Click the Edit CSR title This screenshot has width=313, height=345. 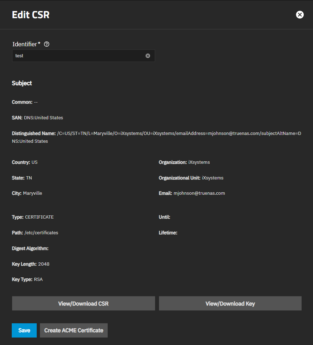point(31,15)
